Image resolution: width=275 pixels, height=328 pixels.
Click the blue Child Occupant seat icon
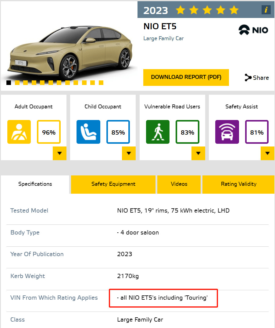88,132
